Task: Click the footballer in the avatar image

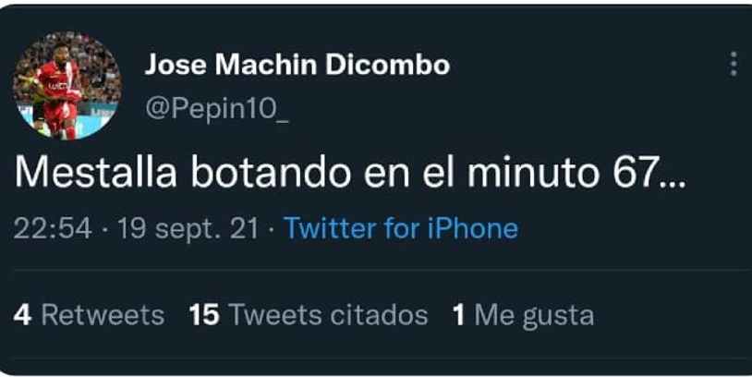Action: coord(60,96)
